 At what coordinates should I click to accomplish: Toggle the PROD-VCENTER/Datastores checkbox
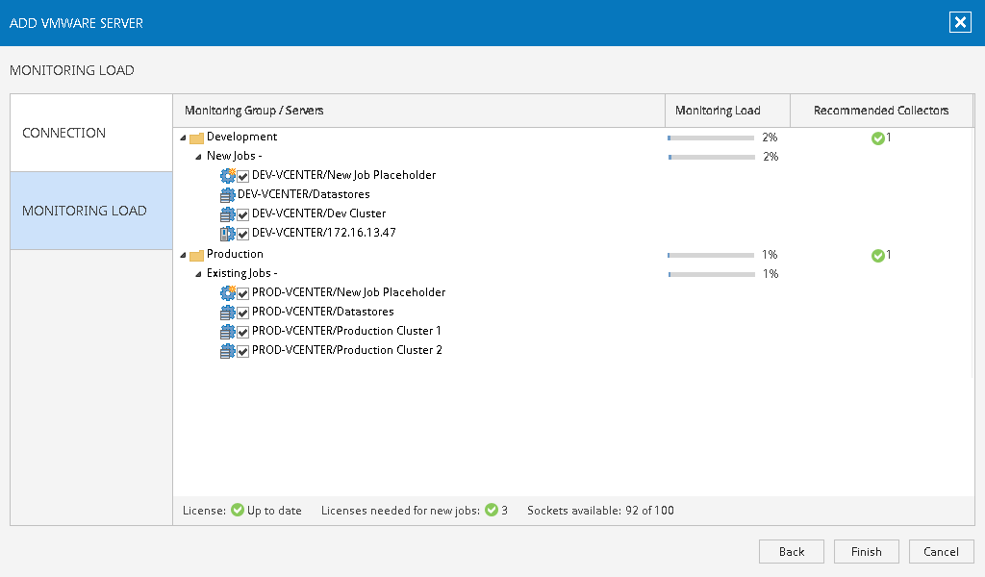pyautogui.click(x=243, y=313)
